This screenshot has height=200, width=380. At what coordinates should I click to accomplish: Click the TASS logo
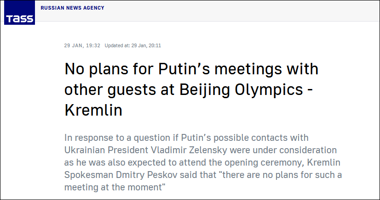[x=19, y=12]
